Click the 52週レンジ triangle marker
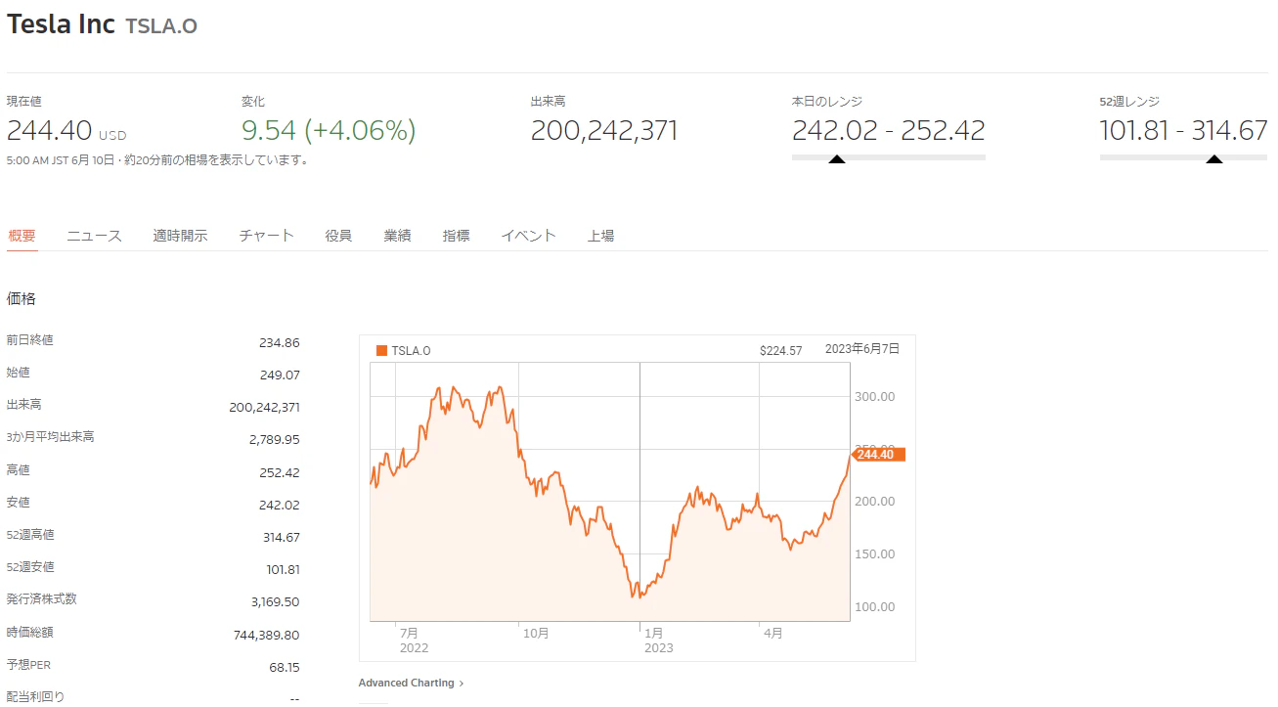The width and height of the screenshot is (1278, 707). 1213,158
